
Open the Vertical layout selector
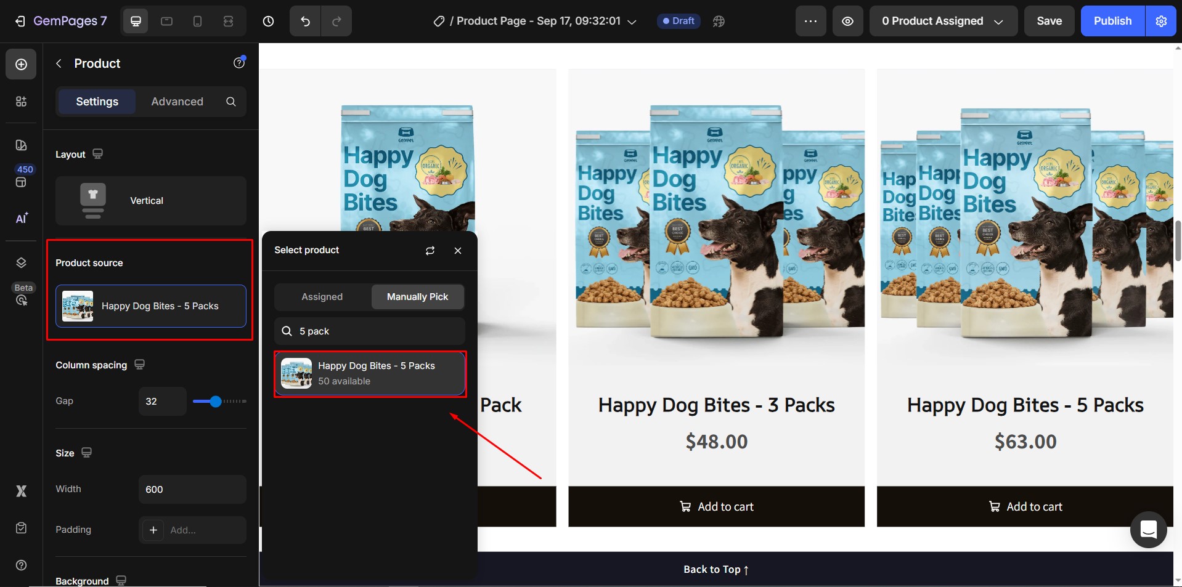coord(151,201)
